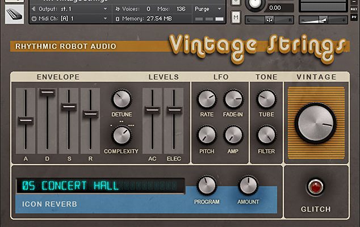Click the LFO Fade-In knob
The height and width of the screenshot is (227, 360).
[233, 99]
